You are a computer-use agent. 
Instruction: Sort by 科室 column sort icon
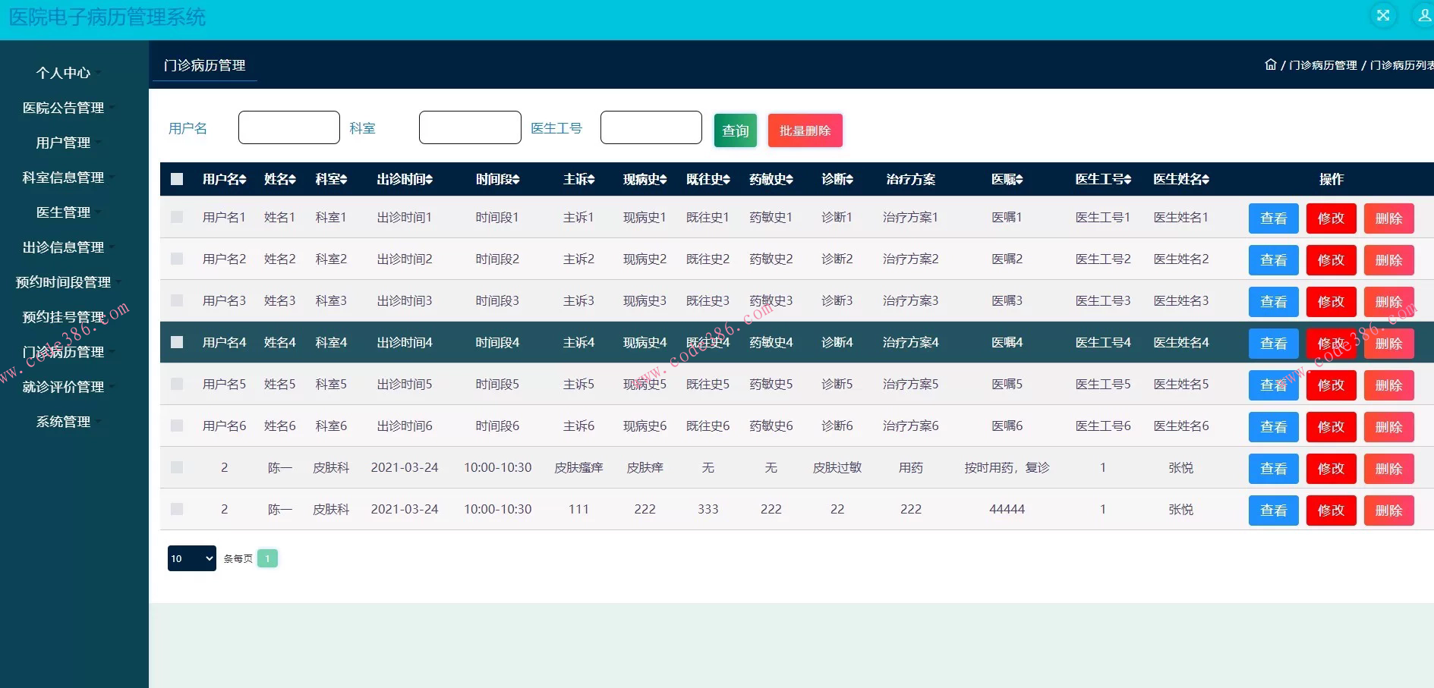pos(343,180)
